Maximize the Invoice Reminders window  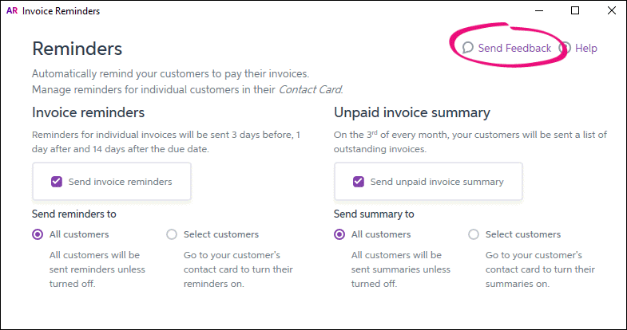click(x=575, y=11)
